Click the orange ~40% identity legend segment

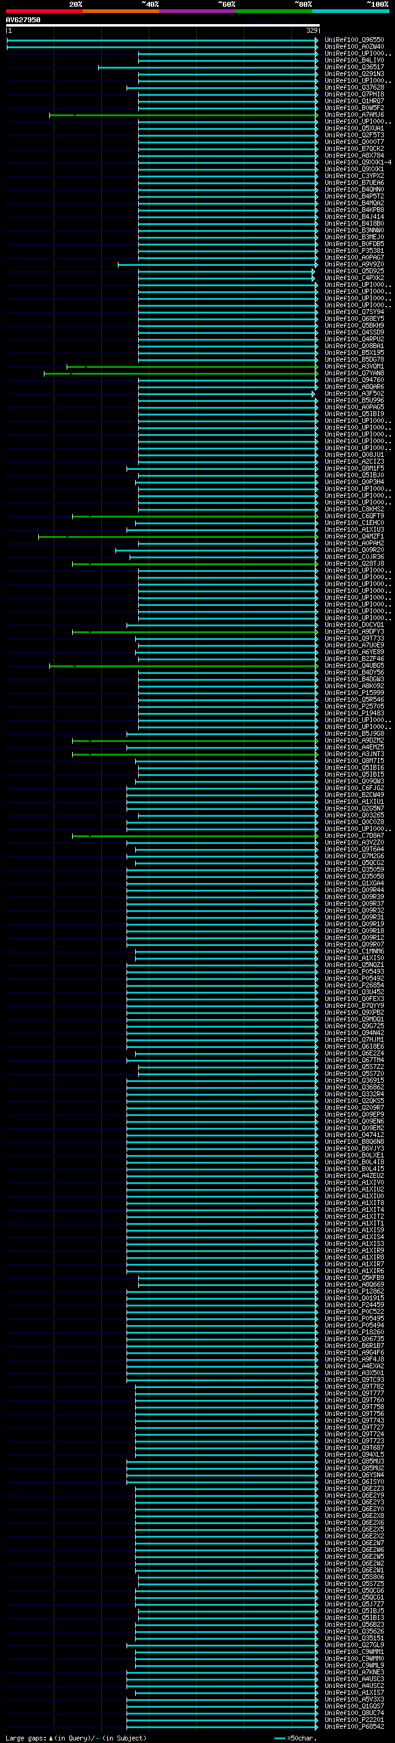pos(121,11)
